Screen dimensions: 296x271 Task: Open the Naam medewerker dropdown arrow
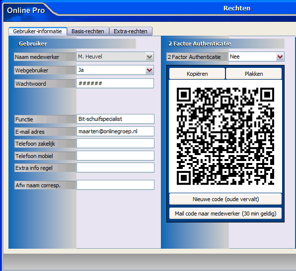[x=149, y=56]
